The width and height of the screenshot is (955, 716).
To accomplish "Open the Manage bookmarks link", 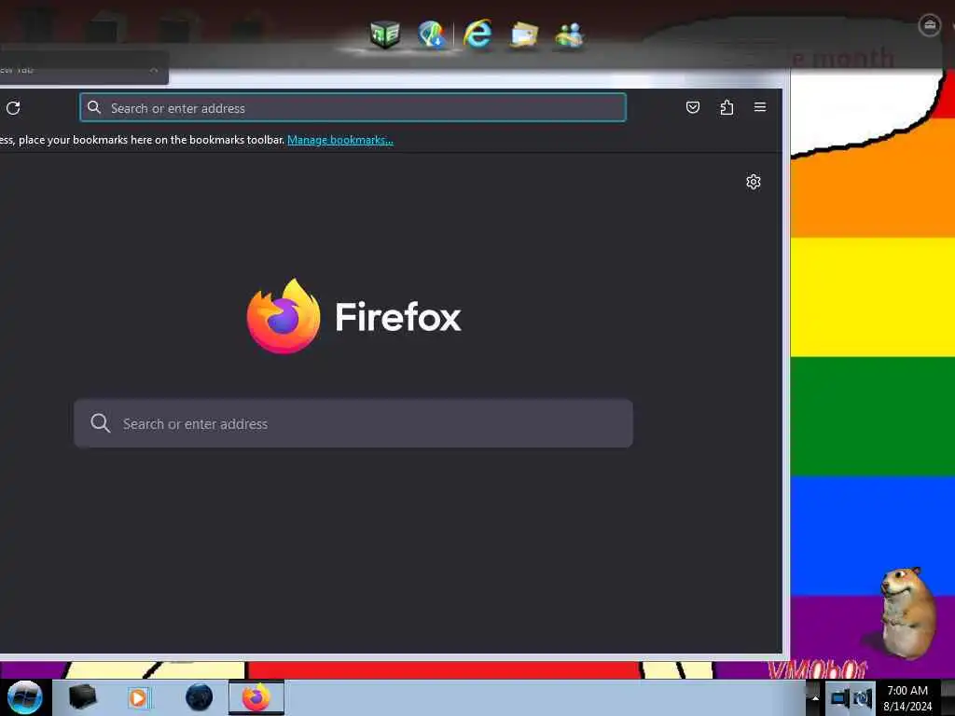I will tap(339, 140).
